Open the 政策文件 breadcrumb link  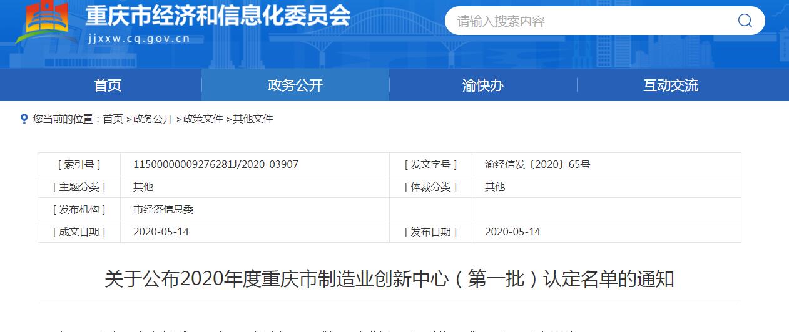coord(203,119)
